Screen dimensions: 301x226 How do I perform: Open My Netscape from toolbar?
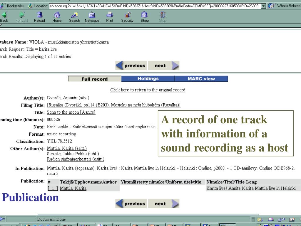[x=92, y=17]
